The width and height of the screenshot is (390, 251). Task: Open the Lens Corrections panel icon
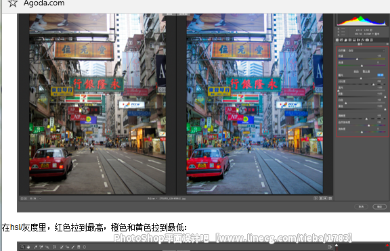click(358, 40)
